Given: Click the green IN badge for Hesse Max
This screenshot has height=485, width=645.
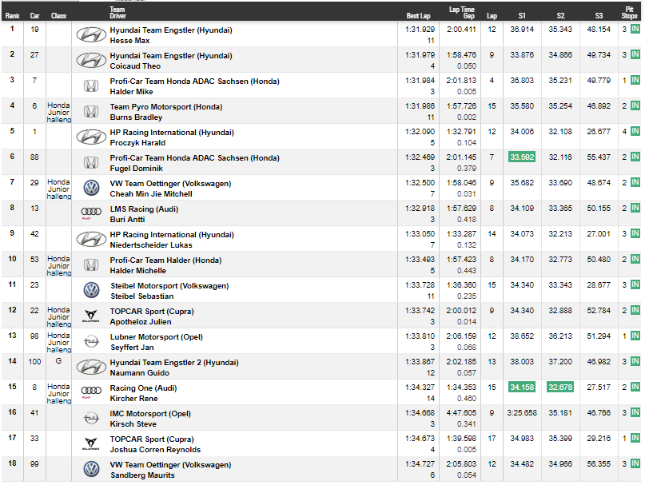Looking at the screenshot, I should pos(635,30).
